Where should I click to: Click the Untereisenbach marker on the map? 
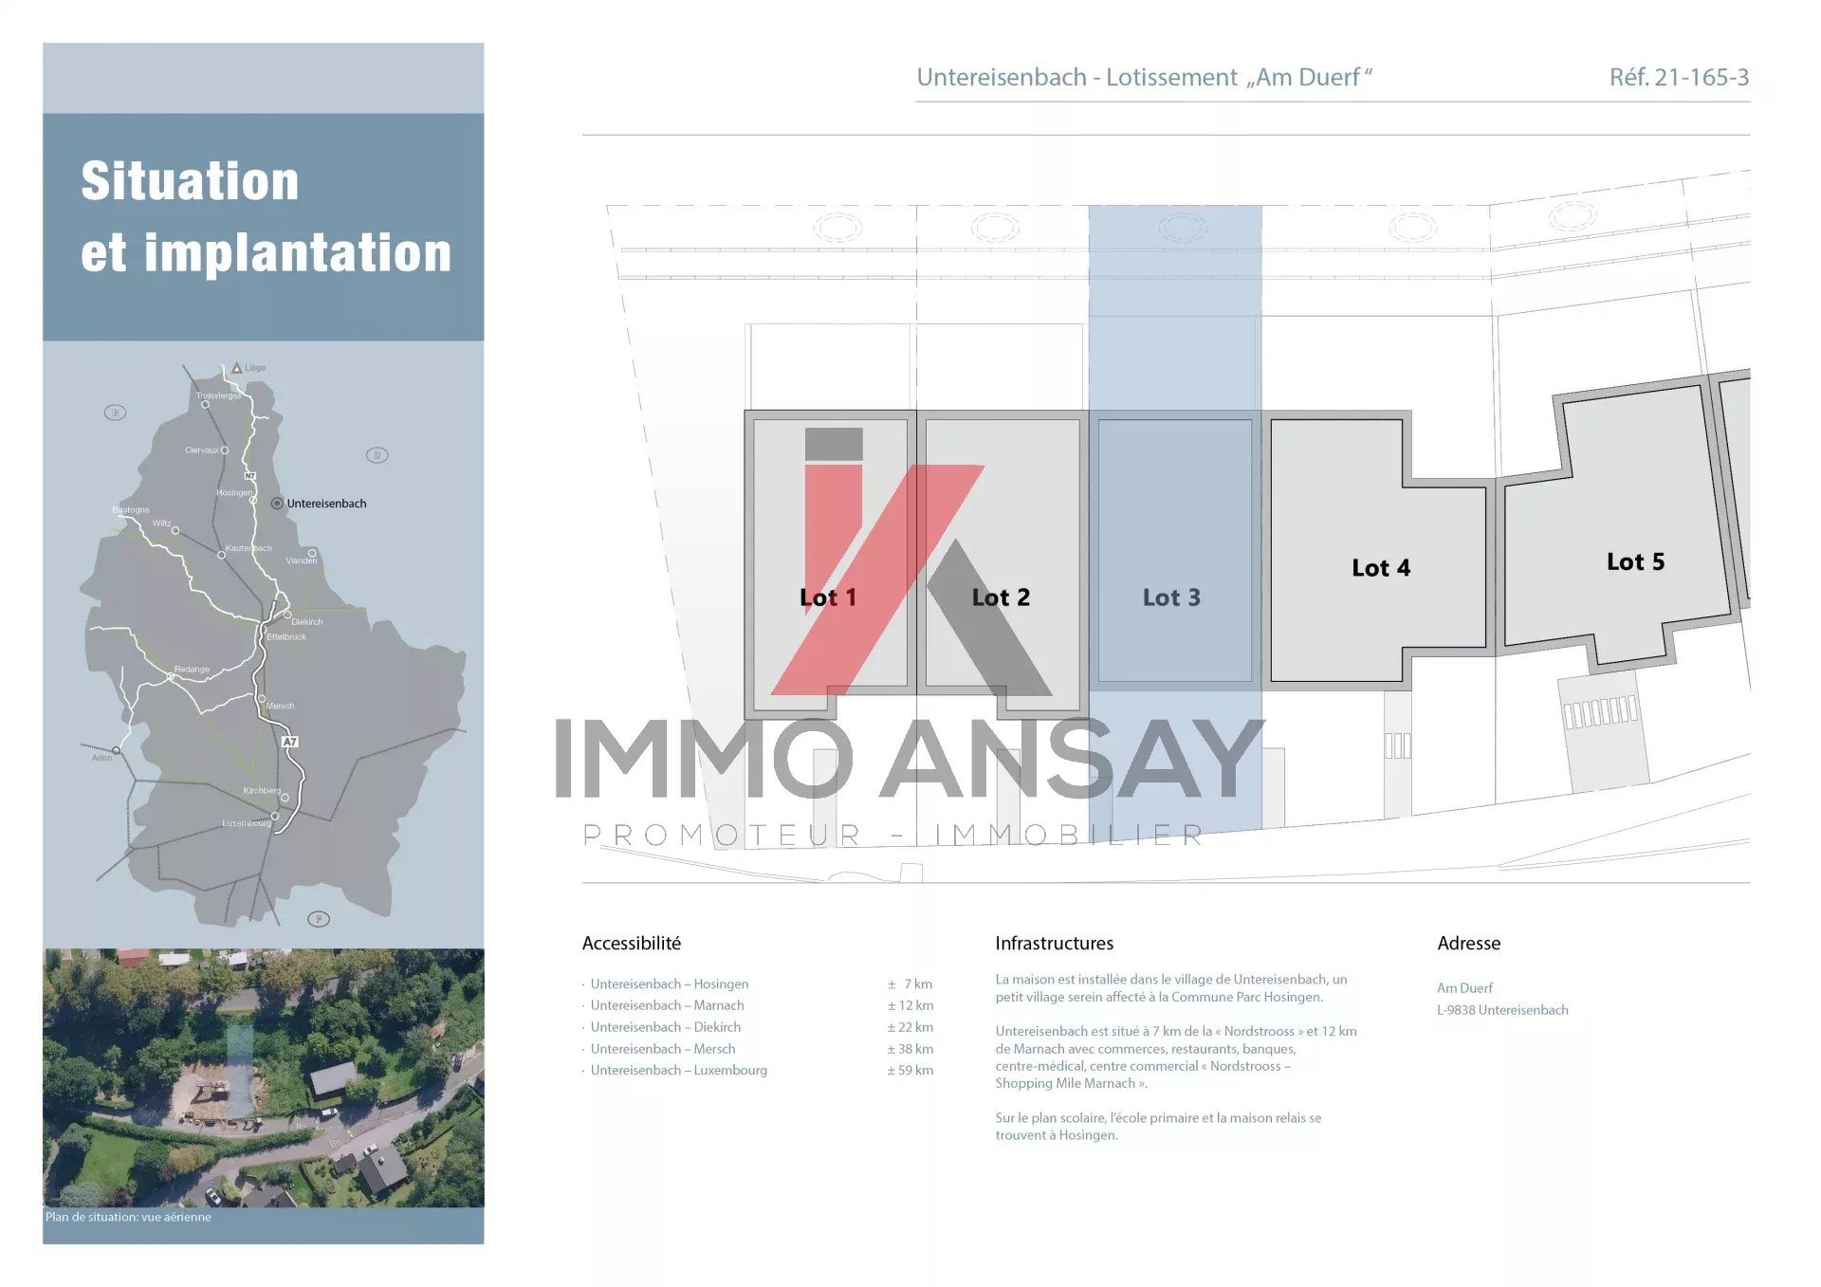tap(277, 504)
